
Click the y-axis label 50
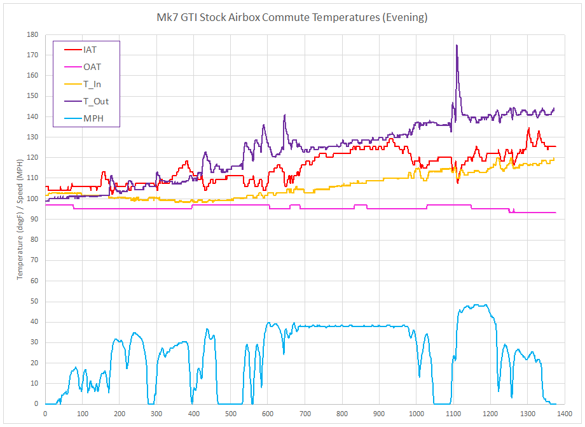(x=34, y=301)
